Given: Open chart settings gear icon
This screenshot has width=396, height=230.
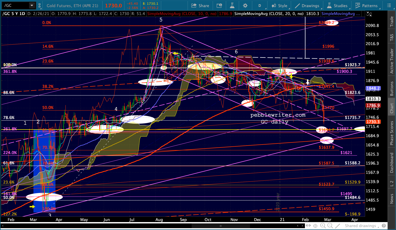Looking at the screenshot, I should 245,6.
